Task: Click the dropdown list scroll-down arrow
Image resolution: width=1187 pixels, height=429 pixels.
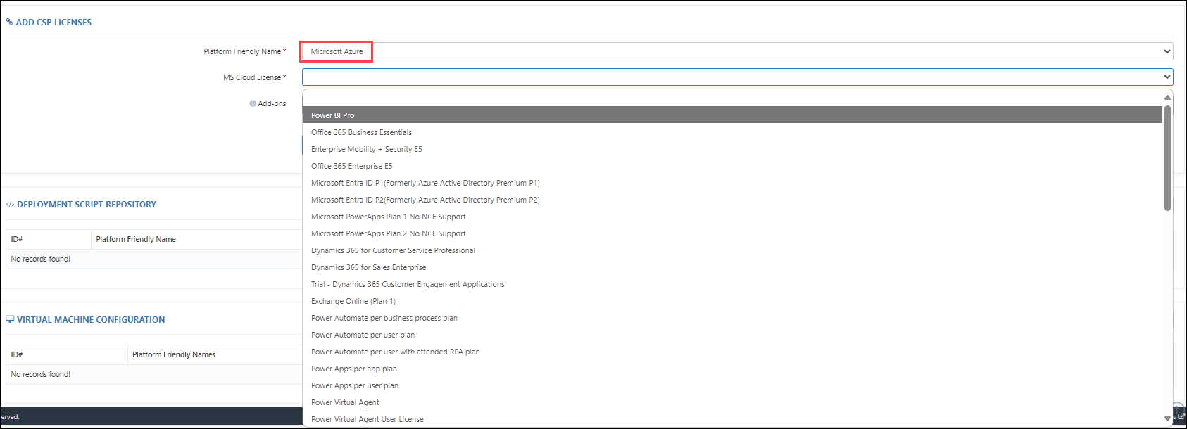Action: pos(1167,418)
